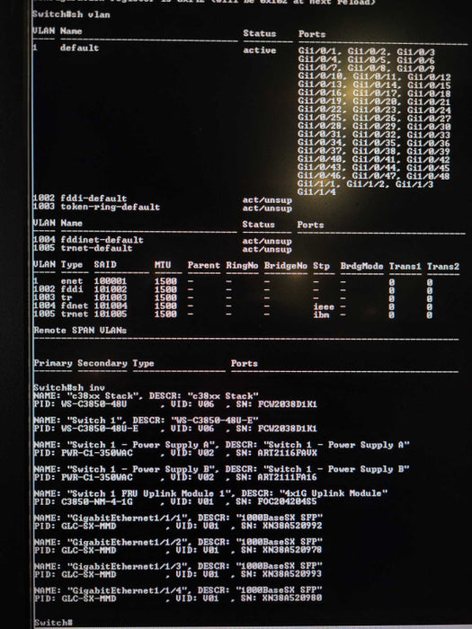The width and height of the screenshot is (472, 629).
Task: Click the 'Remote SPAN VLANs' heading
Action: pos(80,330)
